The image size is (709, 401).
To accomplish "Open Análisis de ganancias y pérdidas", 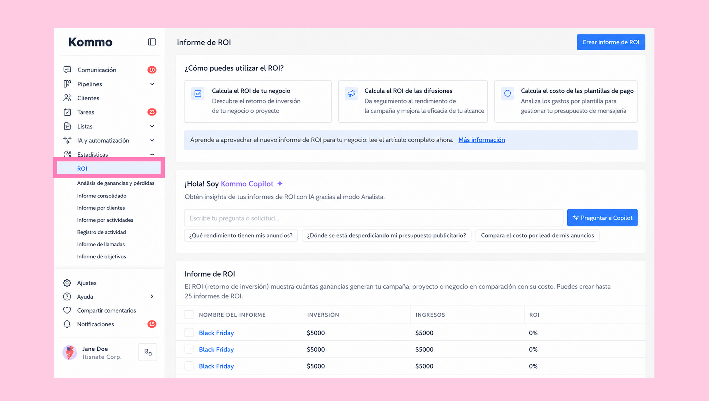I will click(x=115, y=183).
